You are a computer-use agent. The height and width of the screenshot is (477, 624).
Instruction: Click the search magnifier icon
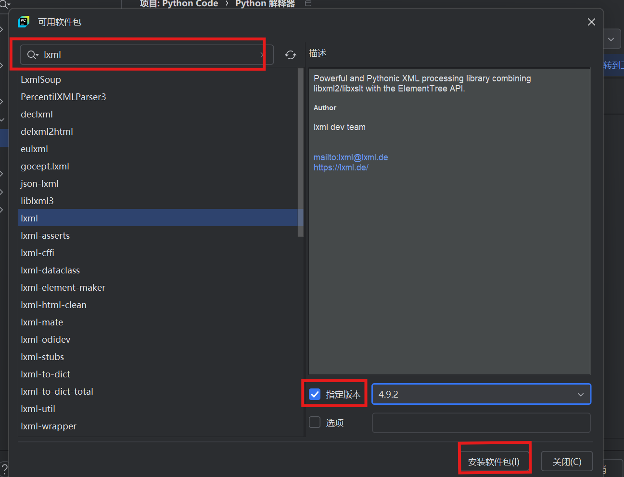pyautogui.click(x=32, y=55)
